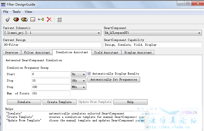Close the Filter DesignGuide window
Screen dimensions: 204x131
(198, 3)
